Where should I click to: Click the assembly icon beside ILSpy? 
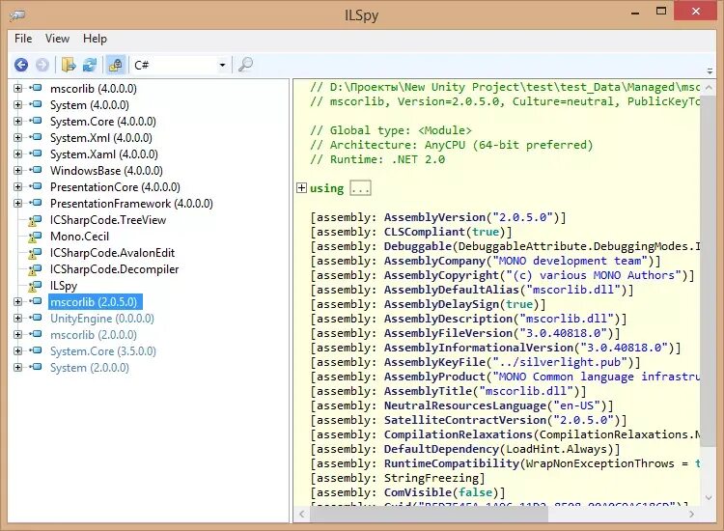[x=35, y=286]
